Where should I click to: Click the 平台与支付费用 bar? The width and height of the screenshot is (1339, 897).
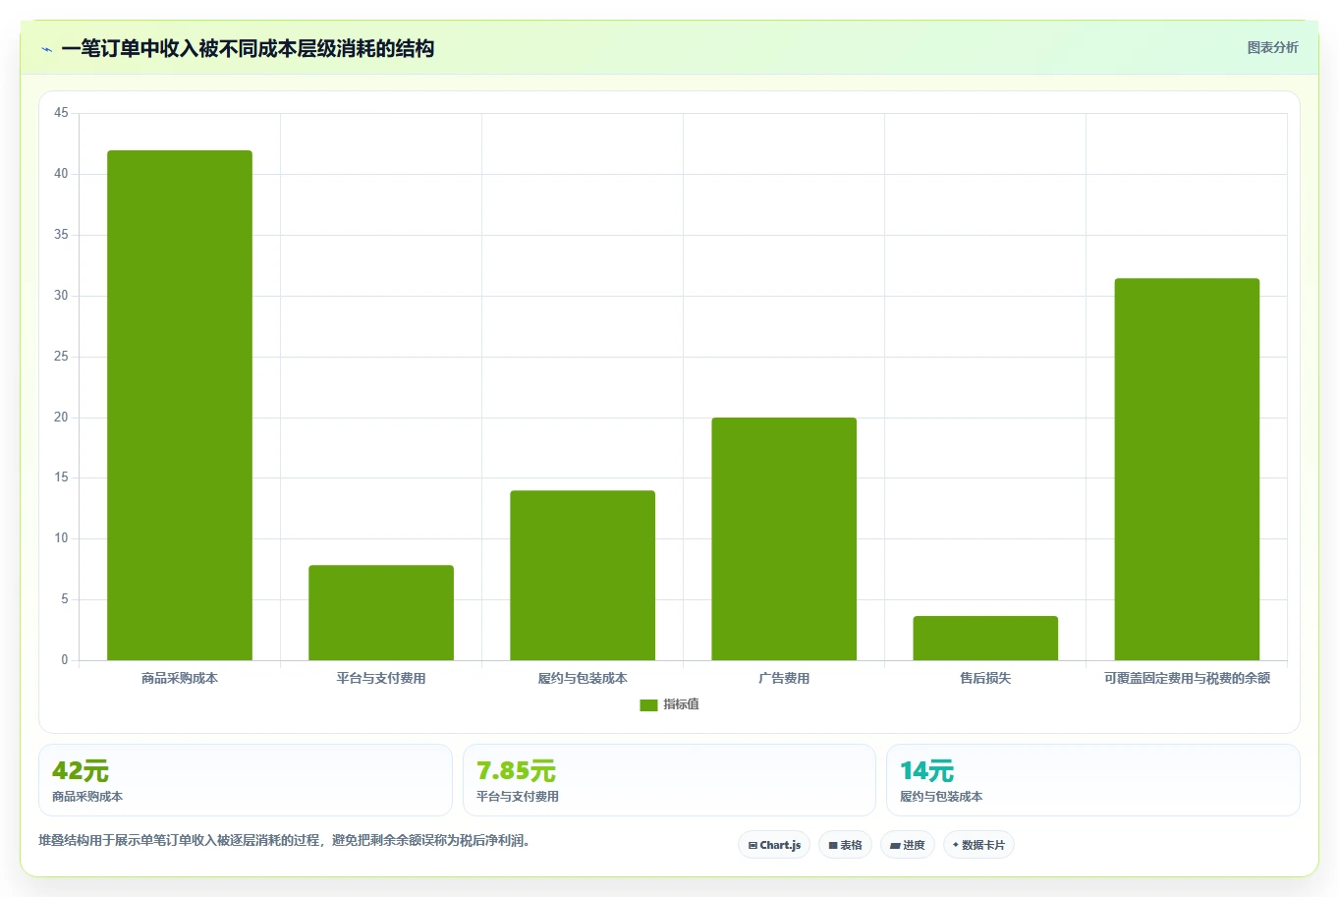coord(381,612)
